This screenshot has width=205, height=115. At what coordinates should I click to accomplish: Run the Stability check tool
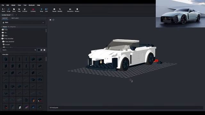pos(60,10)
